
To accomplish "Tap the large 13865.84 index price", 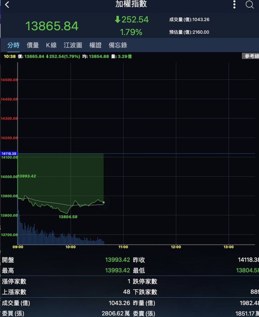I will point(52,26).
